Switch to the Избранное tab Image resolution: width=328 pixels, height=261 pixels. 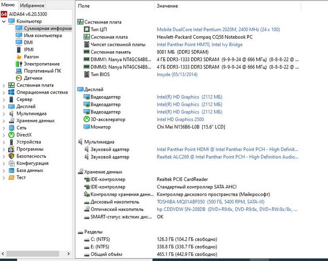click(32, 6)
